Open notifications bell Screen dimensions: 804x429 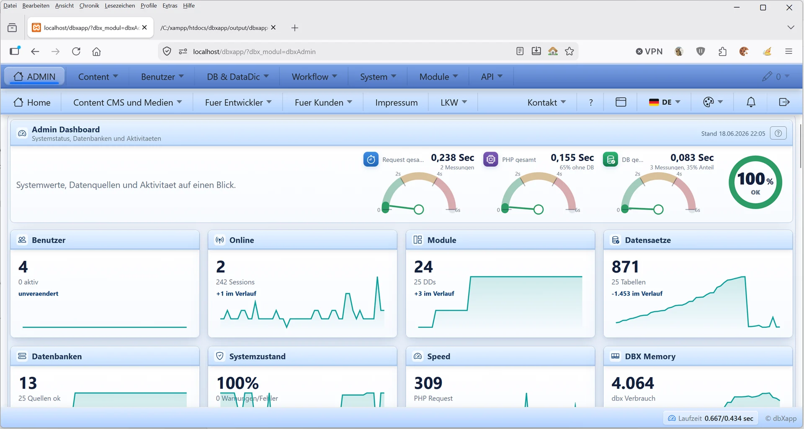[x=751, y=102]
